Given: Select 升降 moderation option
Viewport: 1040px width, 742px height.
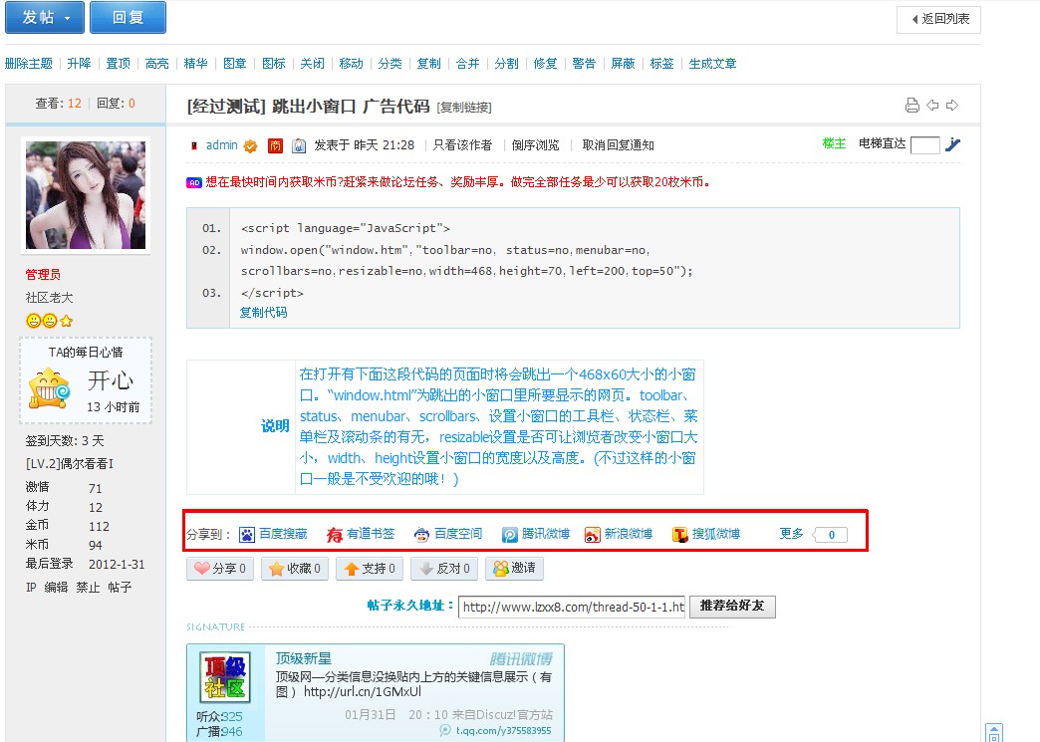Looking at the screenshot, I should (79, 64).
